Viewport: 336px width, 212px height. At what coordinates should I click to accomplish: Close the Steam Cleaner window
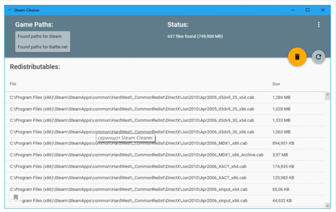coord(323,10)
